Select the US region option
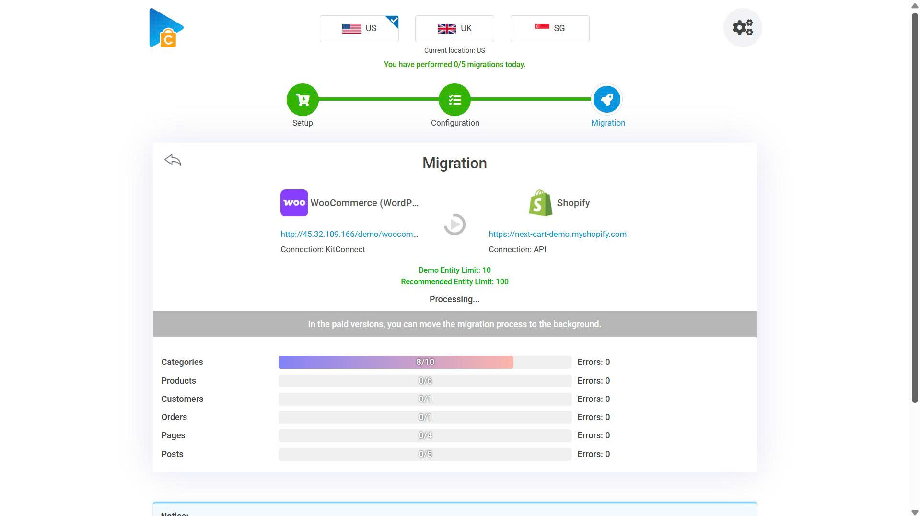Image resolution: width=920 pixels, height=516 pixels. click(x=359, y=28)
